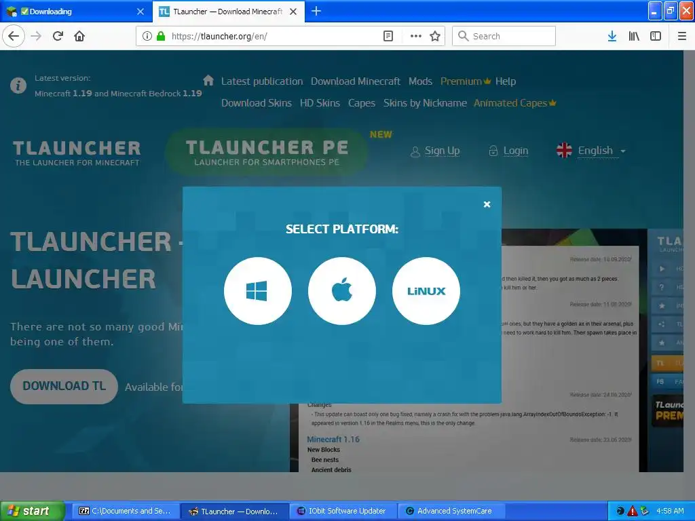Close the Downloading tab
The image size is (695, 521).
pos(140,12)
